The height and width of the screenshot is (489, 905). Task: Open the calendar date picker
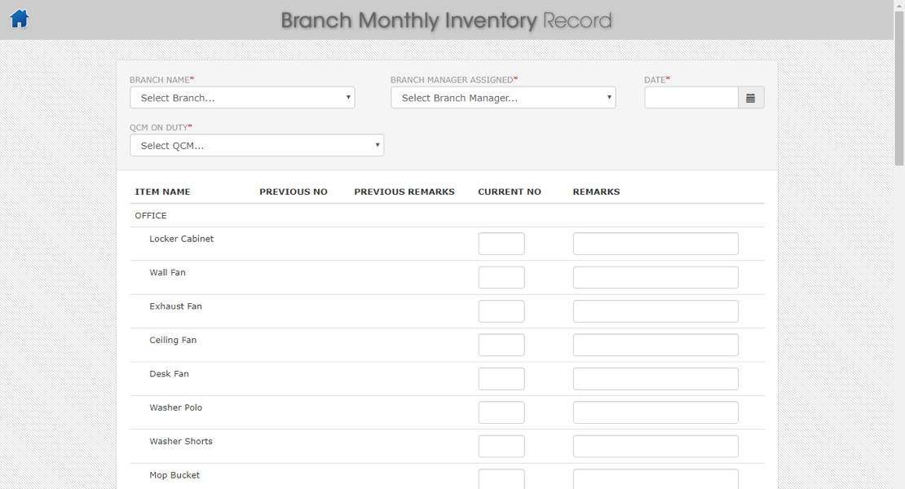[x=752, y=97]
